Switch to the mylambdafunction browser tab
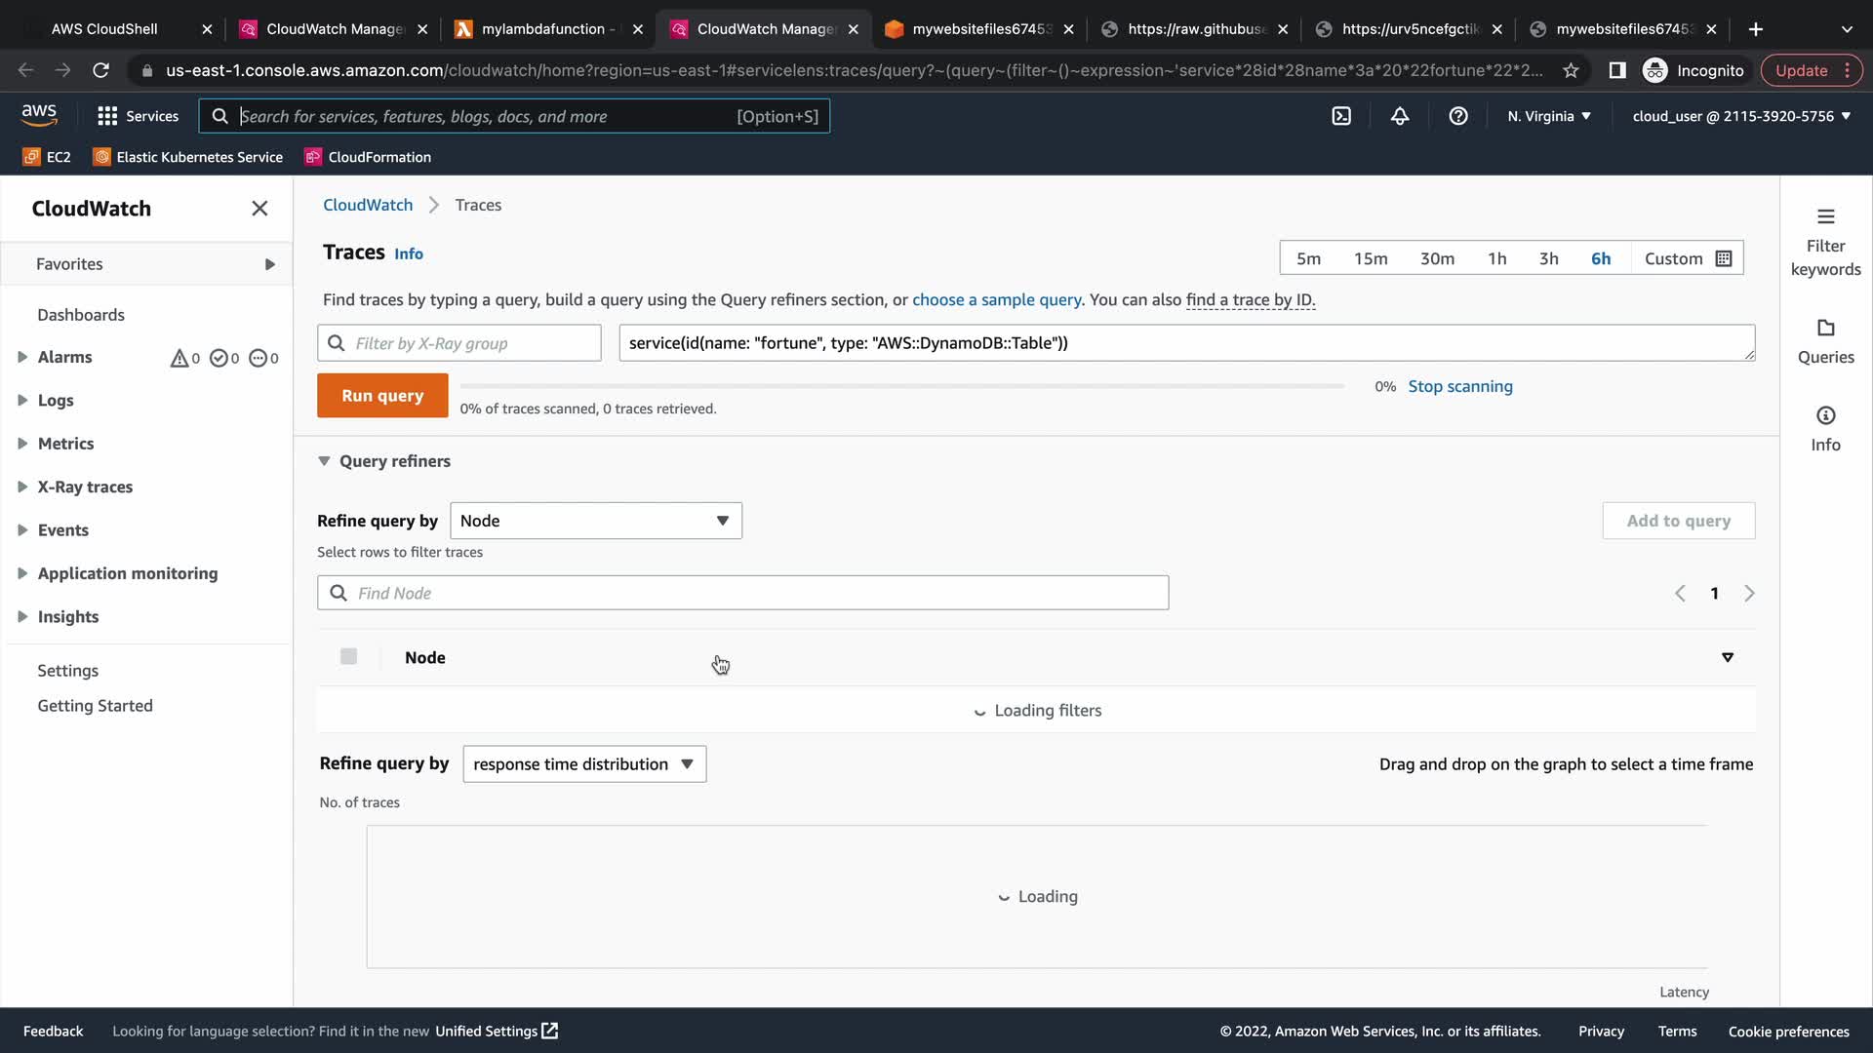Viewport: 1873px width, 1053px height. pyautogui.click(x=542, y=29)
